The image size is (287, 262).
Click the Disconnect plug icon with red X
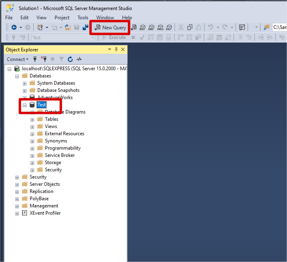coord(44,59)
